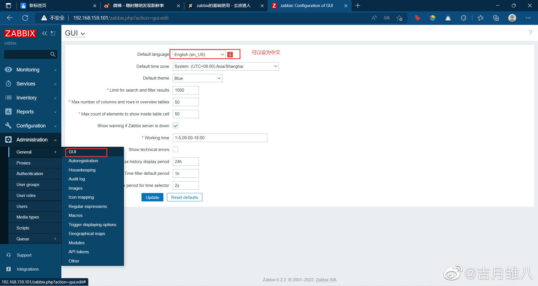
Task: Click the Administration gear icon
Action: point(8,139)
